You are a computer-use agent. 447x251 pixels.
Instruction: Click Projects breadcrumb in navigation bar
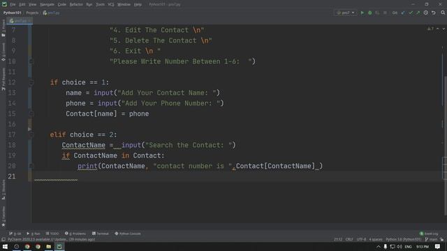[x=32, y=13]
